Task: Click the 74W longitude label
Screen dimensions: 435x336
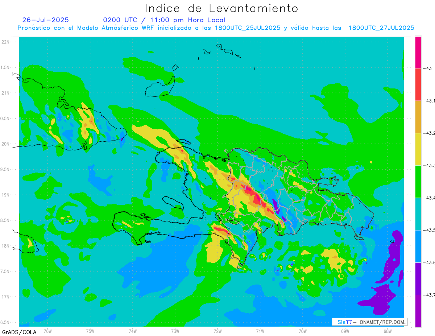Action: click(x=133, y=331)
